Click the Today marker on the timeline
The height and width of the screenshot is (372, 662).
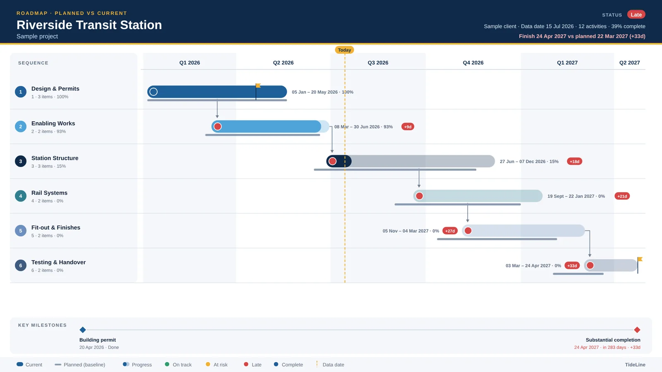(344, 50)
